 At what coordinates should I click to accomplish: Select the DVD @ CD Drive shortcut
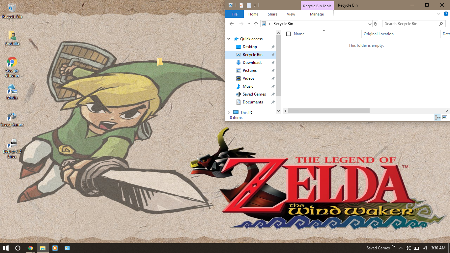[12, 149]
